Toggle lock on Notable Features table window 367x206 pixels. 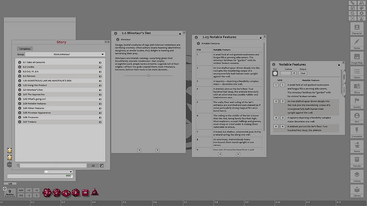[x=339, y=65]
